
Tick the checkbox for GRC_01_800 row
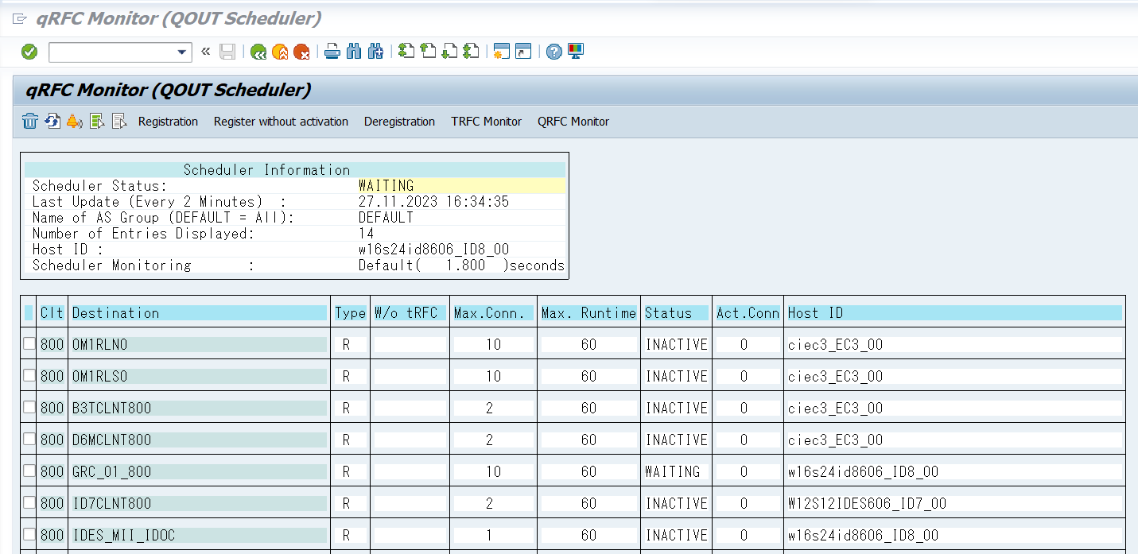coord(29,471)
